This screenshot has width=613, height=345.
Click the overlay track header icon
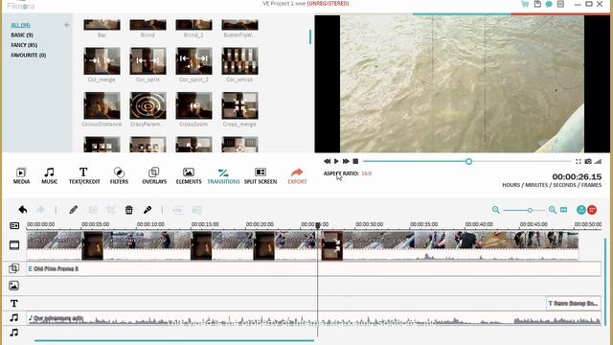click(14, 268)
